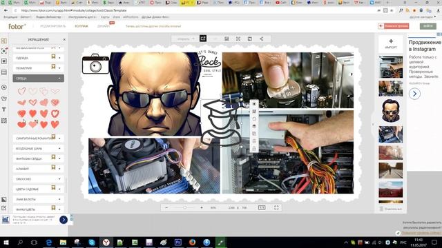Screen dimensions: 442x248
Task: Click the fotor logo
Action: [17, 26]
